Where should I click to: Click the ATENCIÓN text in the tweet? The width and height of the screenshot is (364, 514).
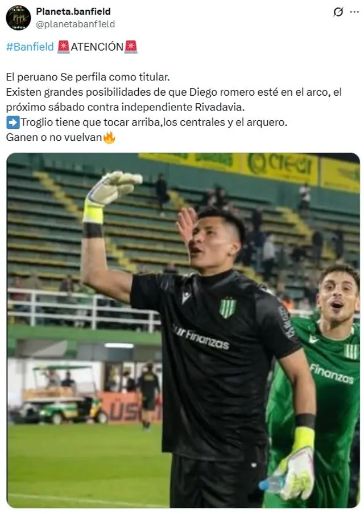coord(97,47)
